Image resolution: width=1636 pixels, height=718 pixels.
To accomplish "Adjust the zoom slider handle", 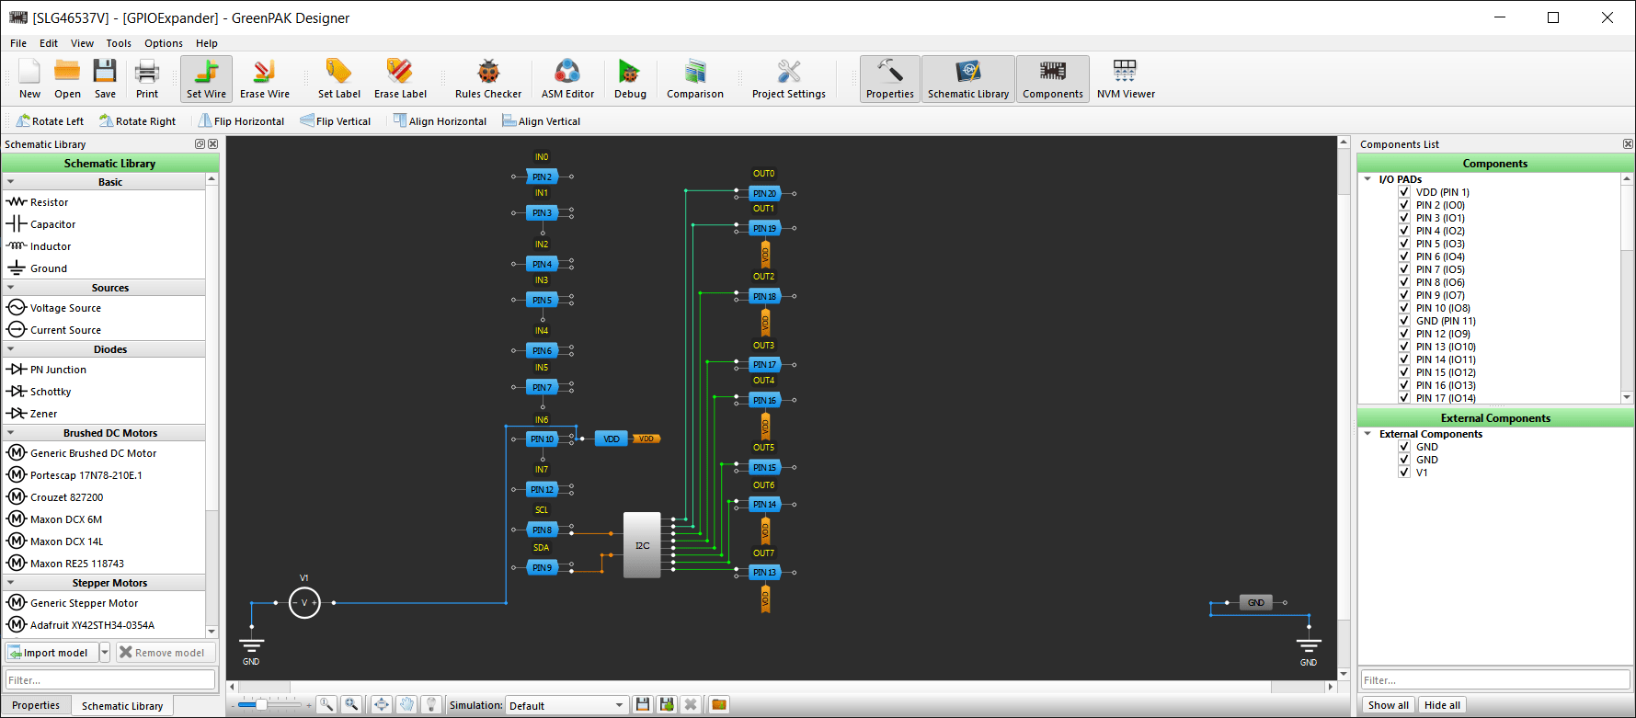I will (x=261, y=705).
